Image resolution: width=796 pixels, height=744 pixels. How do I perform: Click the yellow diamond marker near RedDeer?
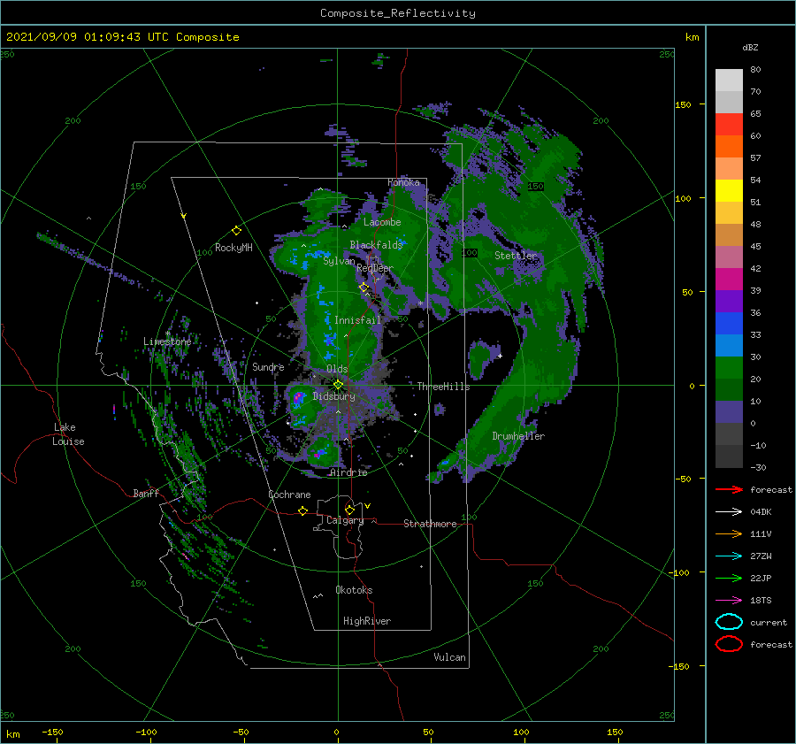(364, 288)
